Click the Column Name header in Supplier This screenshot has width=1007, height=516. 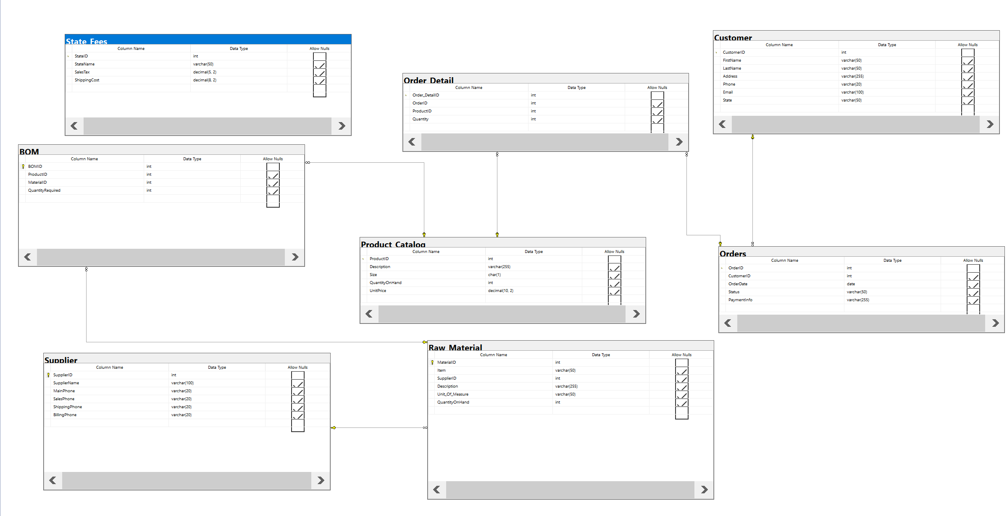(x=109, y=367)
